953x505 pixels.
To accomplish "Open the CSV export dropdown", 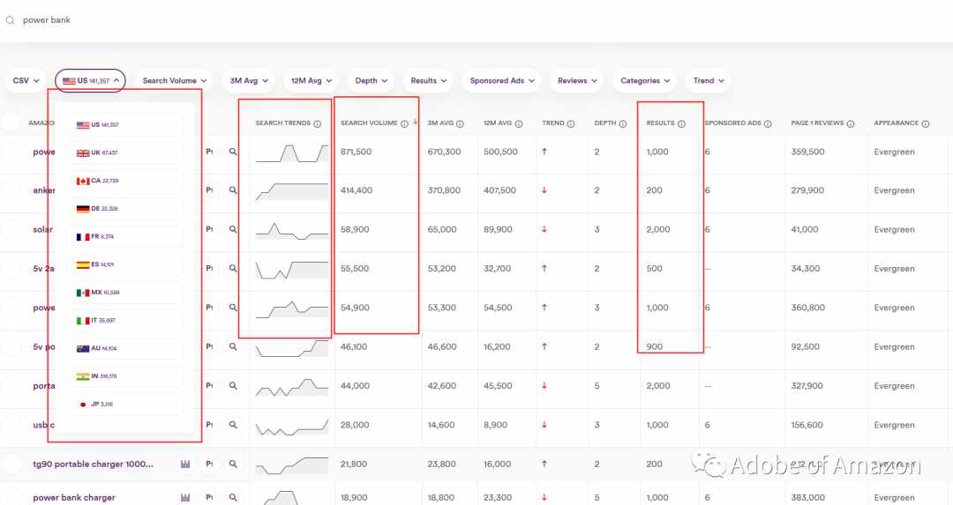I will click(x=26, y=81).
